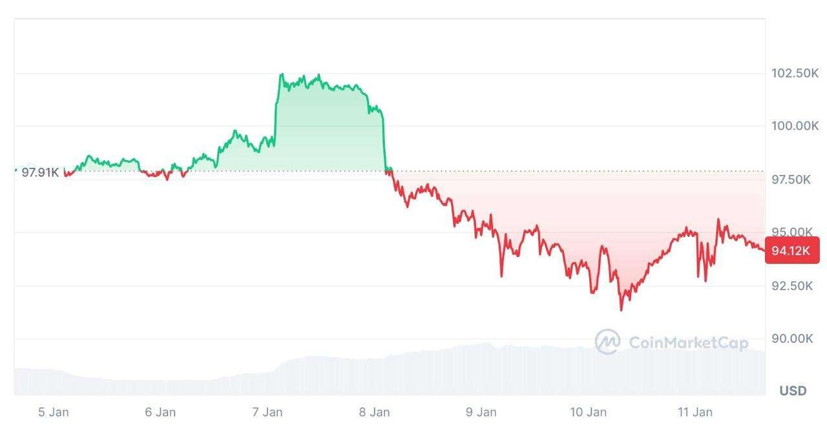Screen dimensions: 827x441
Task: Click the 92.50K price axis label
Action: point(792,285)
